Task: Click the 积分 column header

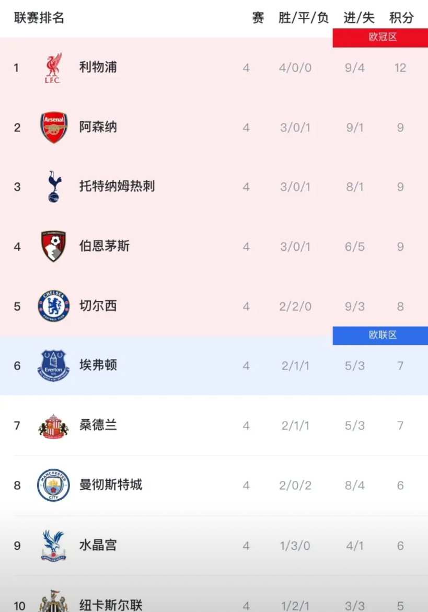Action: point(401,18)
